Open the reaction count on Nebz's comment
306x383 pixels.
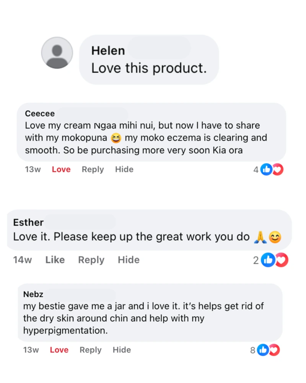pyautogui.click(x=252, y=350)
